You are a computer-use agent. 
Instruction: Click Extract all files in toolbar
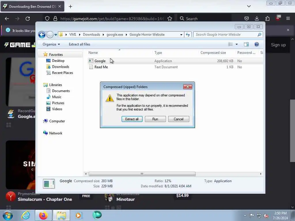tap(80, 44)
